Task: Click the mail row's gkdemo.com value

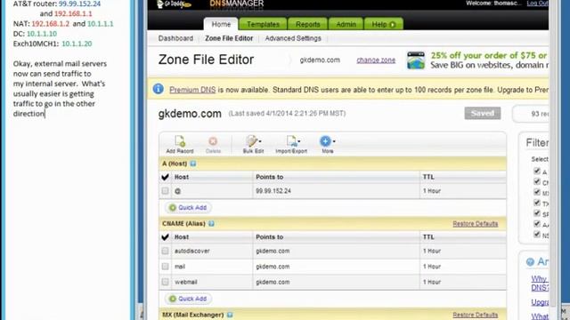Action: (273, 267)
